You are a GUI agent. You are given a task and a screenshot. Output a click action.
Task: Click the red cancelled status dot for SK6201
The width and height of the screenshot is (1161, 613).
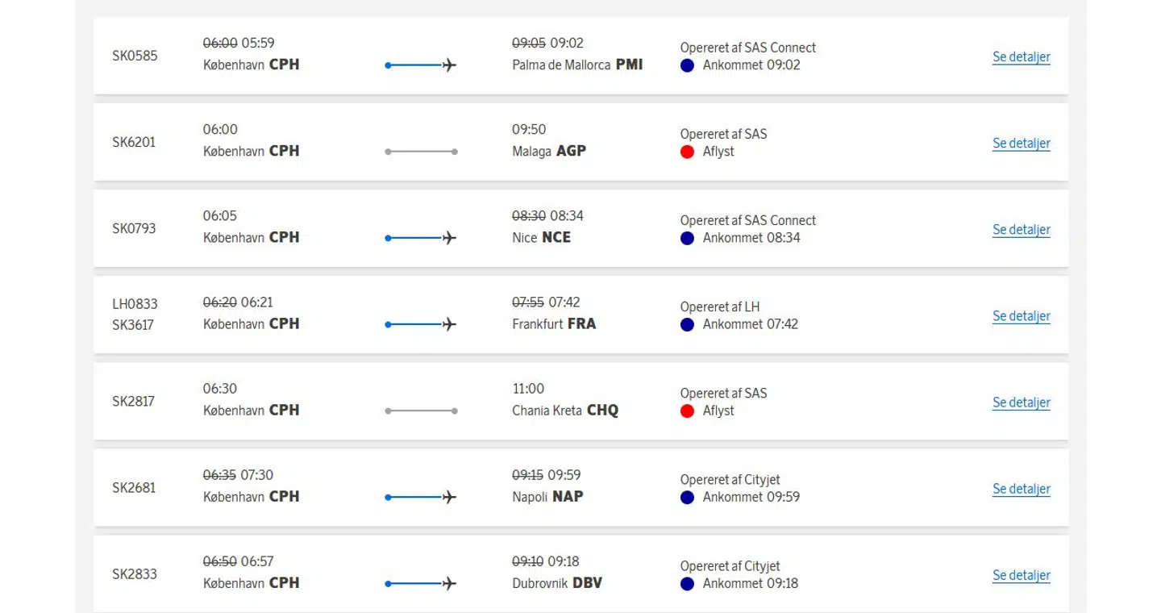687,152
